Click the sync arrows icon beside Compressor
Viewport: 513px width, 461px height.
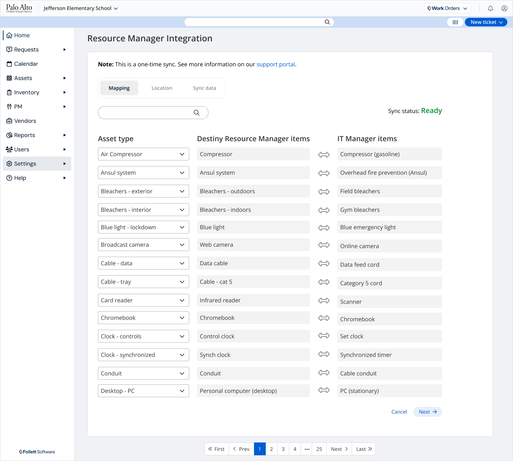pos(323,154)
